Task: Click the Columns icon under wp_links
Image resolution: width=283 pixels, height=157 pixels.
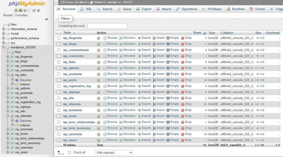Action: coord(17,80)
